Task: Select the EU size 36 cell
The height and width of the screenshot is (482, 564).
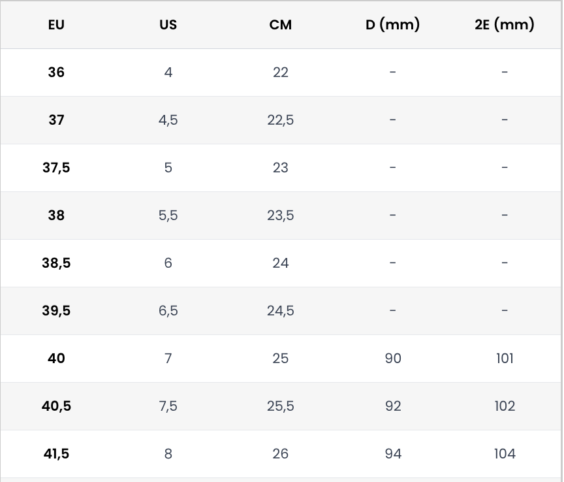Action: tap(56, 72)
